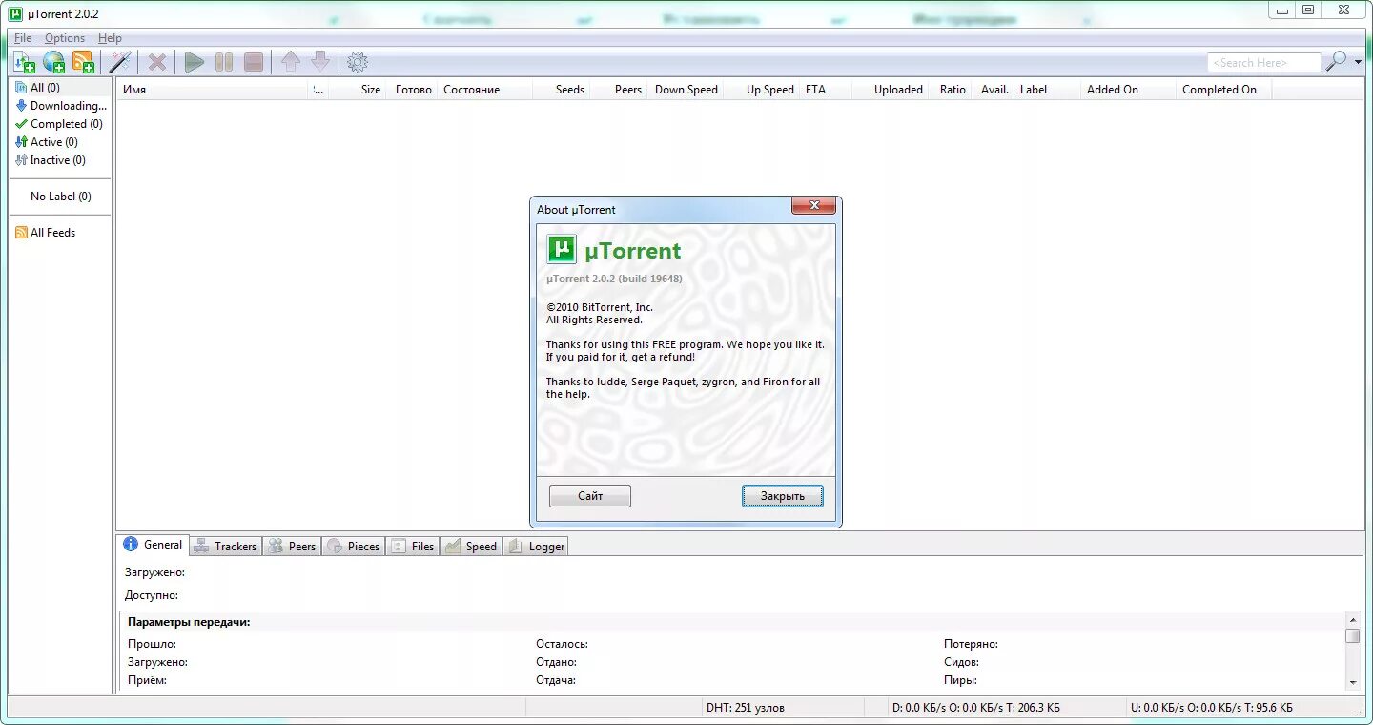This screenshot has width=1373, height=725.
Task: Click the magnifier search icon
Action: point(1337,62)
